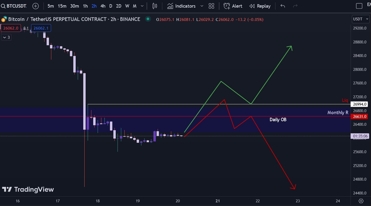Click the change value −13.2 (−0.05%)
This screenshot has width=371, height=206.
pos(249,20)
